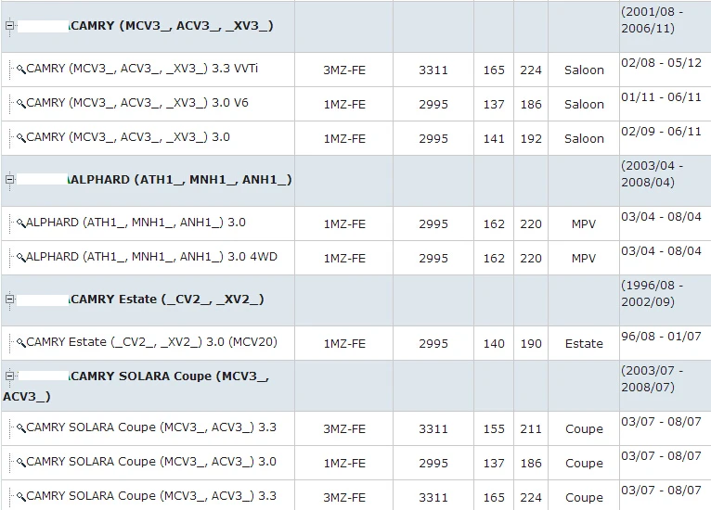
Task: Click date range 96/08 - 01/07
Action: click(661, 336)
